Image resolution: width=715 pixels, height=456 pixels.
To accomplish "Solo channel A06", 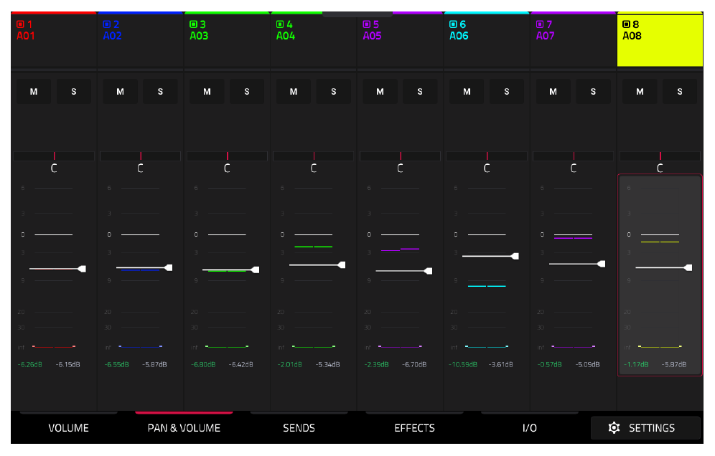I will tap(507, 92).
